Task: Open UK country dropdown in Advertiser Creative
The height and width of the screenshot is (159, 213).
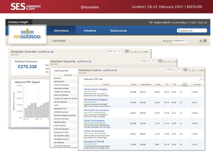Action: [x=180, y=70]
